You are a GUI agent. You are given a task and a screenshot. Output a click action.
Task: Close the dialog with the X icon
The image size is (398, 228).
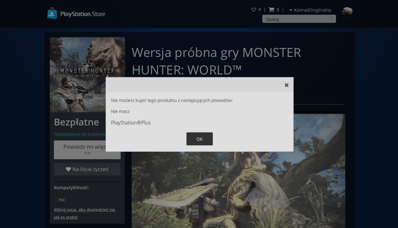point(286,85)
